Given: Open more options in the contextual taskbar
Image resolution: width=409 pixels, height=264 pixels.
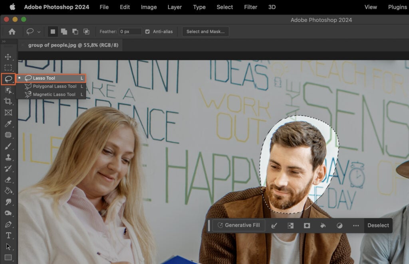Looking at the screenshot, I should pos(356,225).
